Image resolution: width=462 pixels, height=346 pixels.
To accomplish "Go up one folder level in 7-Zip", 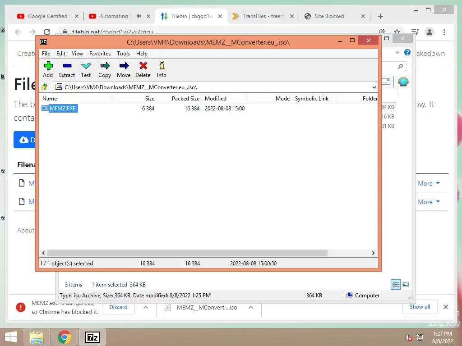I will click(x=45, y=87).
